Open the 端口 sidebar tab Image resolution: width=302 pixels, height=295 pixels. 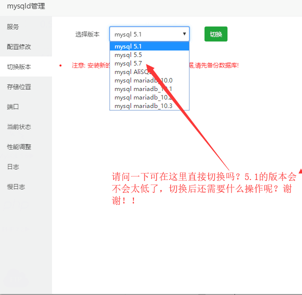[x=26, y=106]
